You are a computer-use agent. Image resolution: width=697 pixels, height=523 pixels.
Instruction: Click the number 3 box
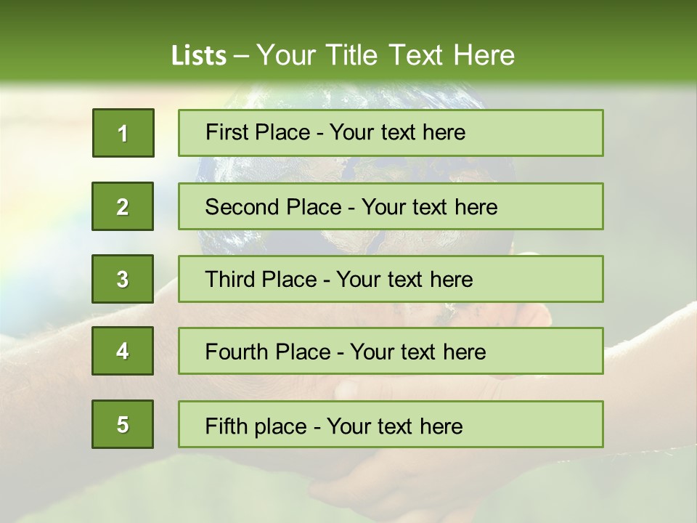coord(123,279)
